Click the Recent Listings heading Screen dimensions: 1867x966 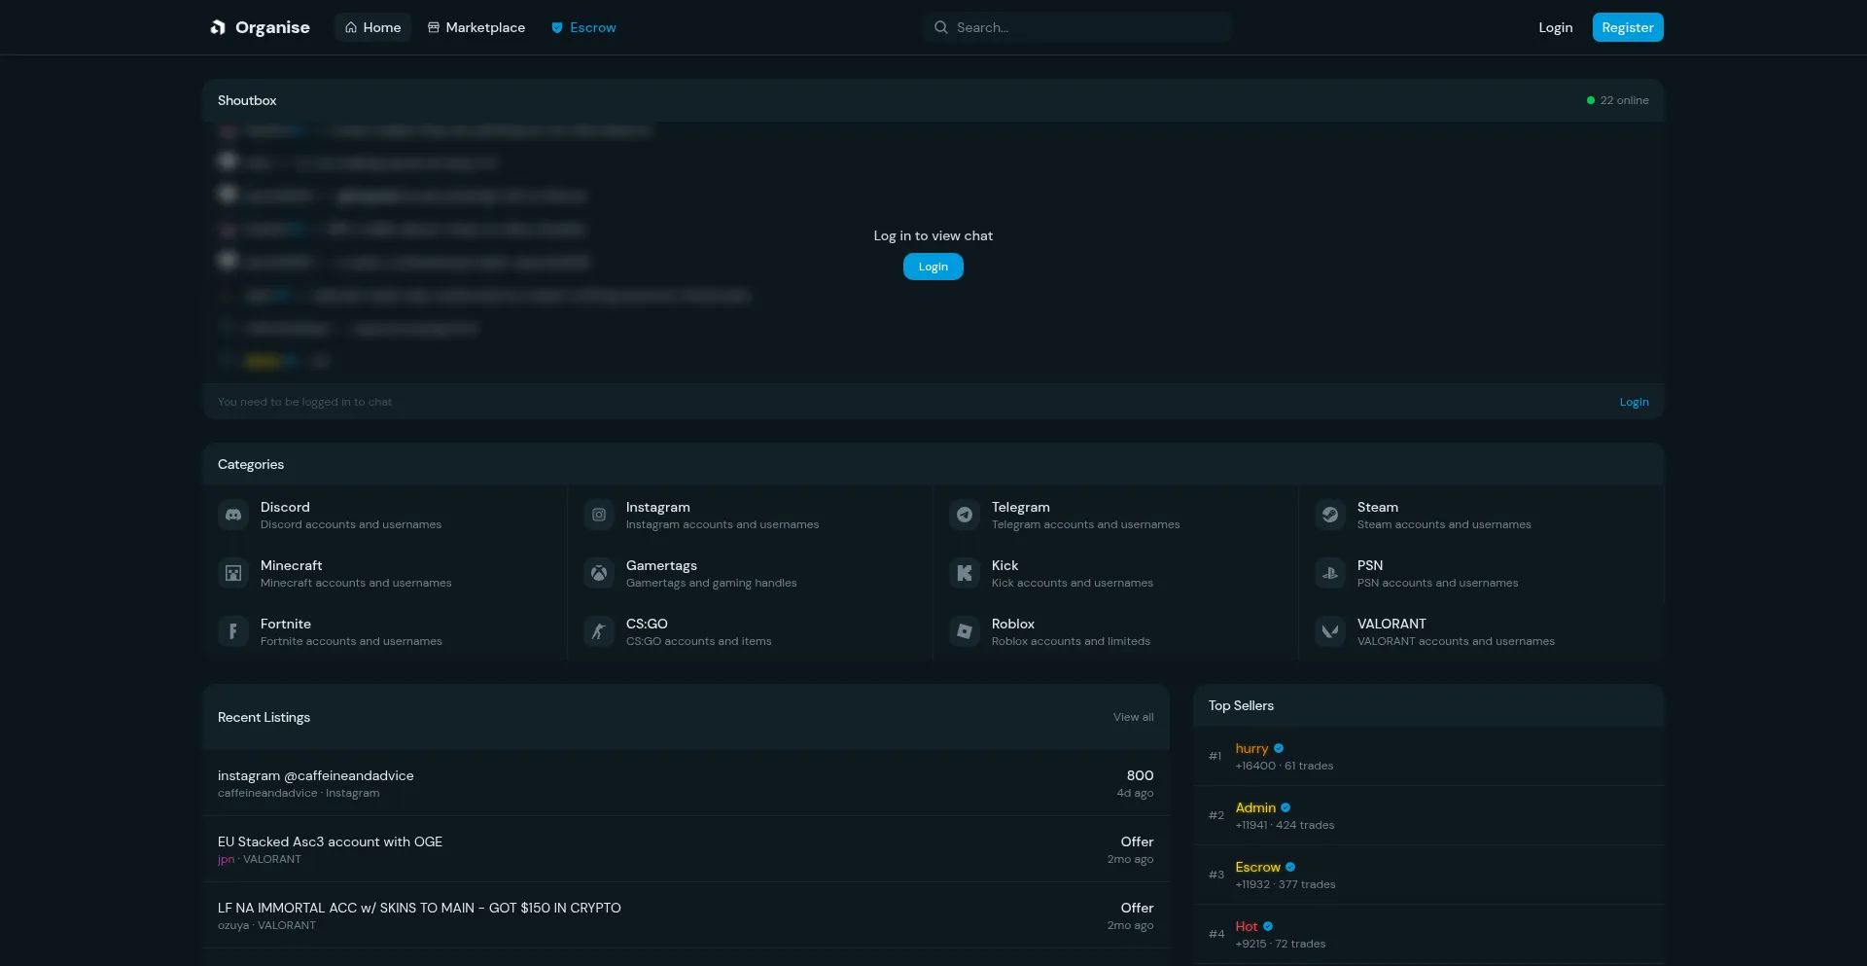point(264,717)
